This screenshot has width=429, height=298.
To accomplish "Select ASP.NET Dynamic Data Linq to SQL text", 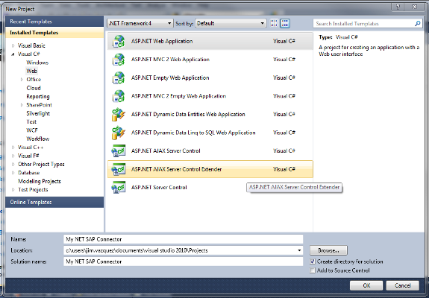I will (193, 133).
